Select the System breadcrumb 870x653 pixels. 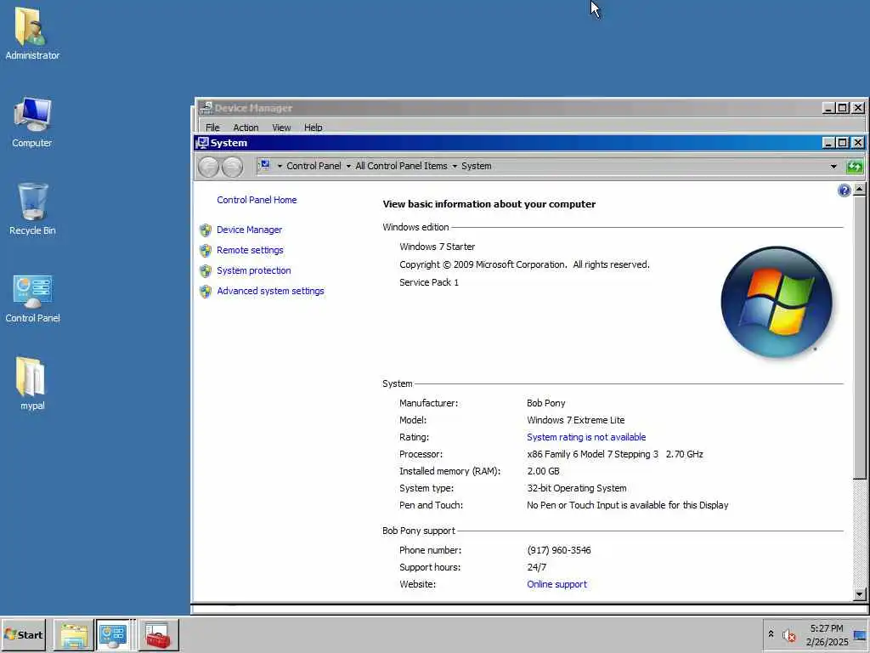[476, 166]
